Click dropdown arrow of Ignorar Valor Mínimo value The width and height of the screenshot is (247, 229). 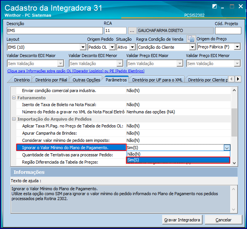point(227,148)
